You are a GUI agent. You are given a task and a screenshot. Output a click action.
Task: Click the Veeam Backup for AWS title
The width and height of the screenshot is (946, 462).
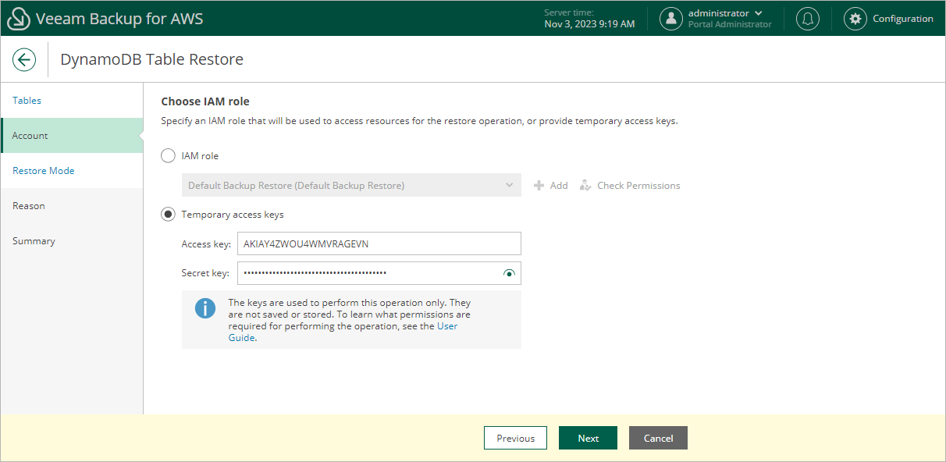(x=119, y=19)
